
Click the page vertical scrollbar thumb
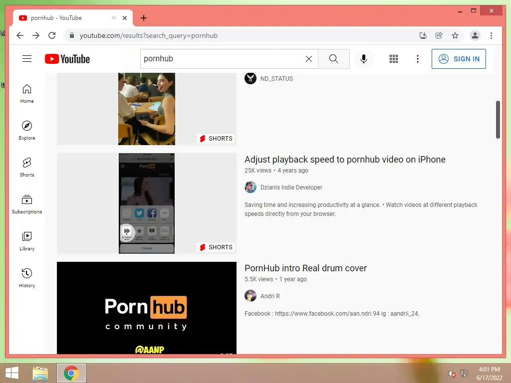click(x=498, y=120)
